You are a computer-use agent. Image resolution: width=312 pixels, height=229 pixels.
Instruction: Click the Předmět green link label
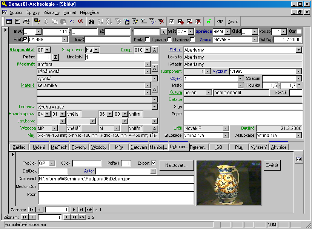coord(26,64)
